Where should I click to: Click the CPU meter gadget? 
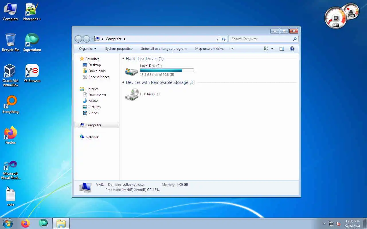coord(336,18)
